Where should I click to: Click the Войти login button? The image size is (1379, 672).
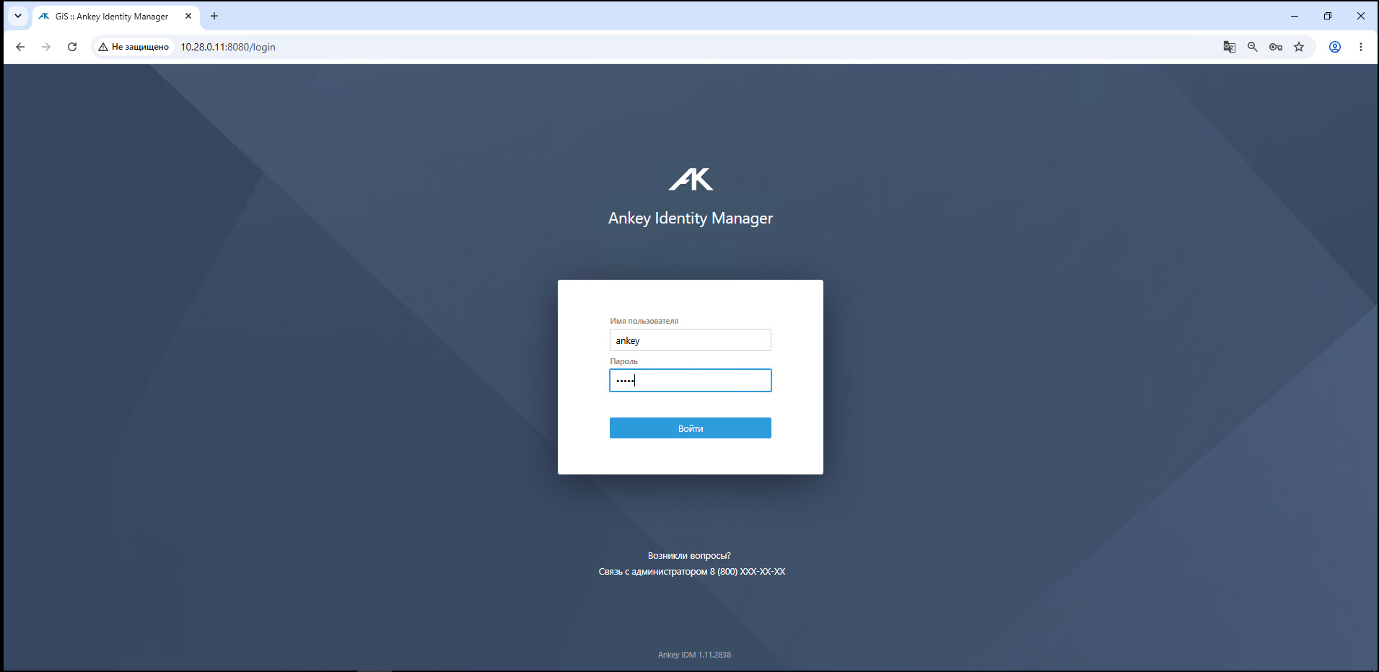tap(690, 428)
